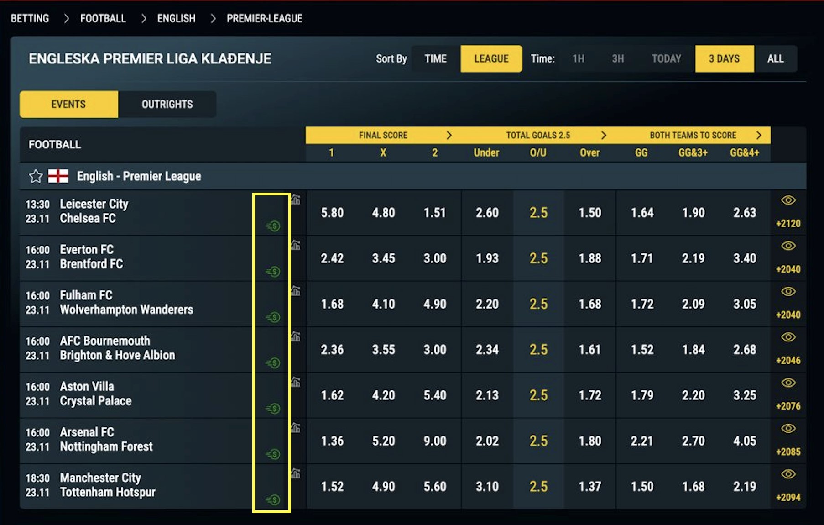Select Under 2.5 odds 3.10 Manchester City match
The width and height of the screenshot is (824, 525).
pyautogui.click(x=487, y=487)
